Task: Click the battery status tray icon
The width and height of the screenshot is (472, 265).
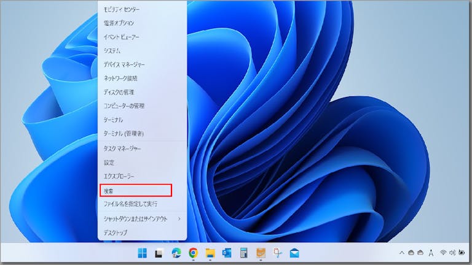Action: [x=462, y=253]
